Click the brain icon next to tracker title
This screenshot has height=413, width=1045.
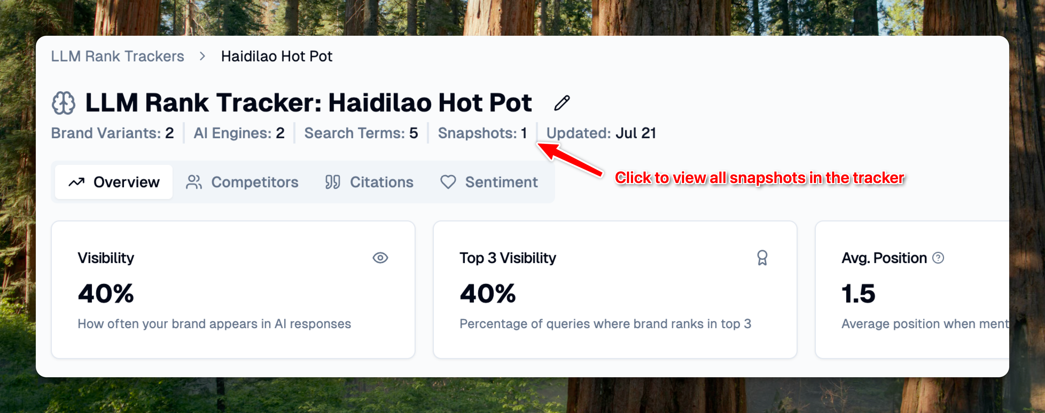pyautogui.click(x=63, y=103)
